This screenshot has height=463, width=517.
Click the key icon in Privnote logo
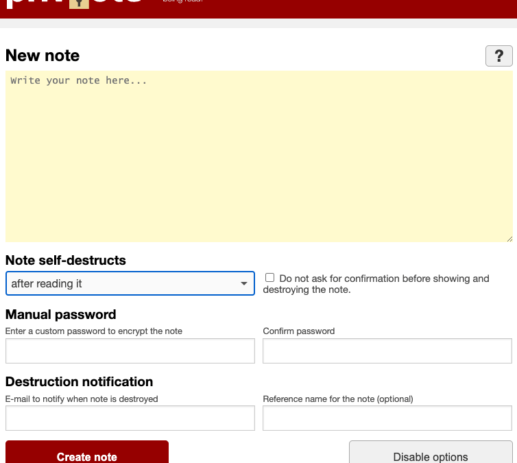(79, 3)
